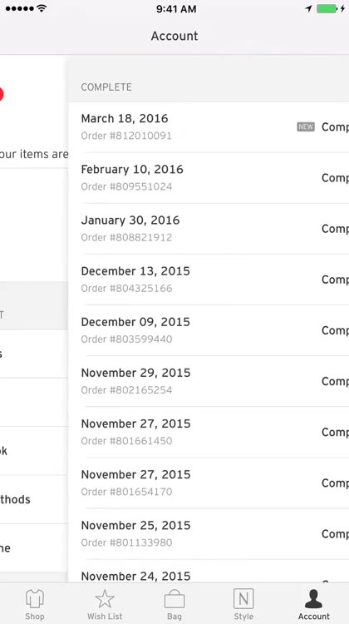This screenshot has height=624, width=349.
Task: Tap the November 24, 2015 order row
Action: [x=209, y=572]
